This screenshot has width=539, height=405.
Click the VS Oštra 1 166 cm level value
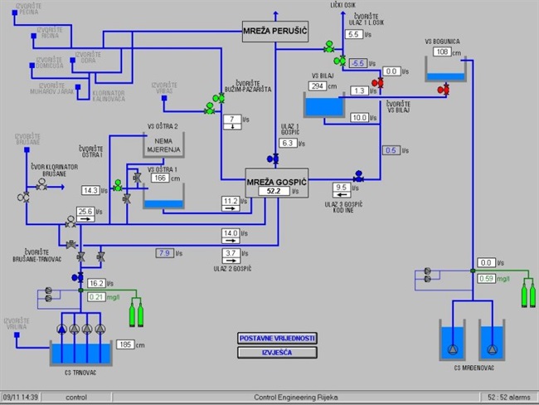[x=160, y=178]
